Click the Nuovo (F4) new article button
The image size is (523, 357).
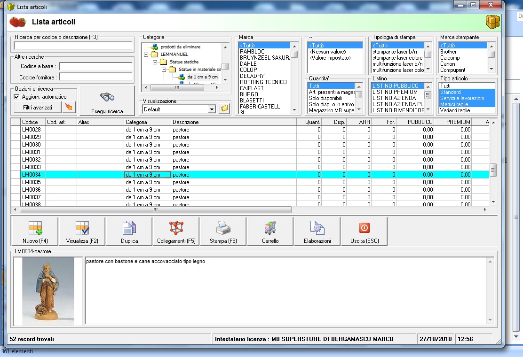[35, 232]
